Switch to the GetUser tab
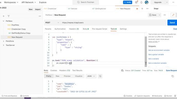Image resolution: width=177 pixels, height=99 pixels. pos(72,9)
